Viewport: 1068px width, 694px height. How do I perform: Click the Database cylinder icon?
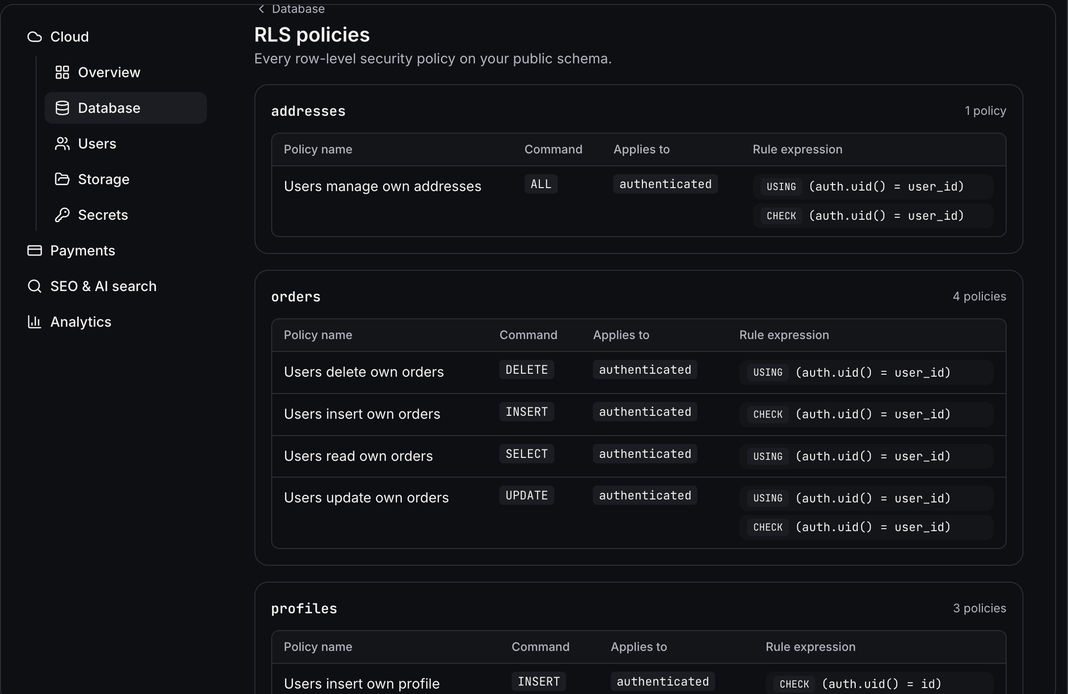click(62, 108)
